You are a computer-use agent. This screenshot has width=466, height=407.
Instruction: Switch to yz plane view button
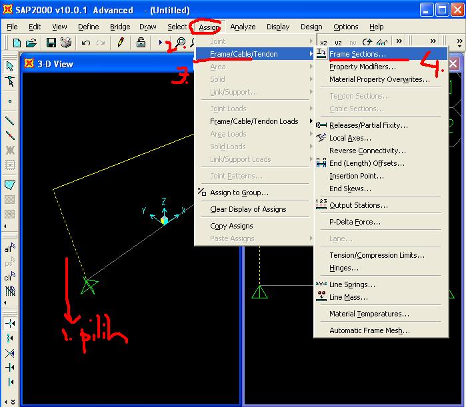(338, 43)
